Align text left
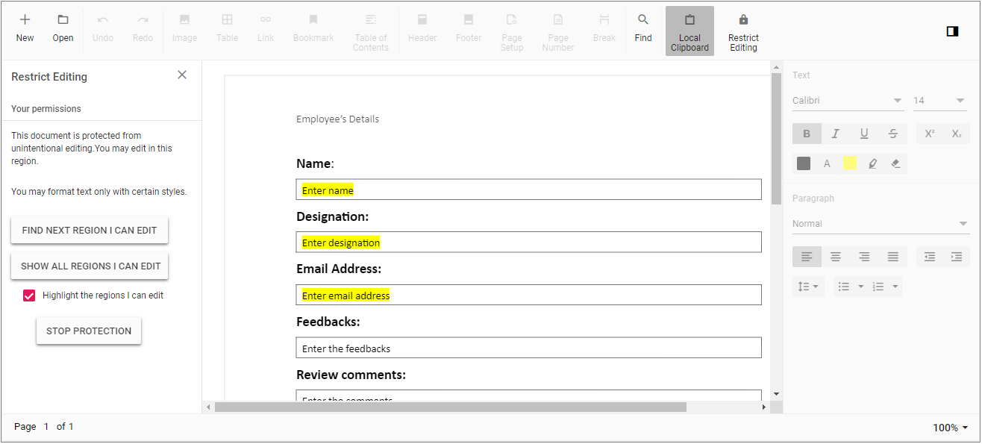Image resolution: width=982 pixels, height=444 pixels. tap(807, 257)
